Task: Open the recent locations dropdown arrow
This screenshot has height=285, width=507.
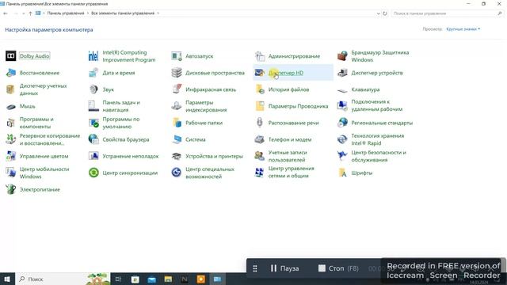Action: [23, 13]
